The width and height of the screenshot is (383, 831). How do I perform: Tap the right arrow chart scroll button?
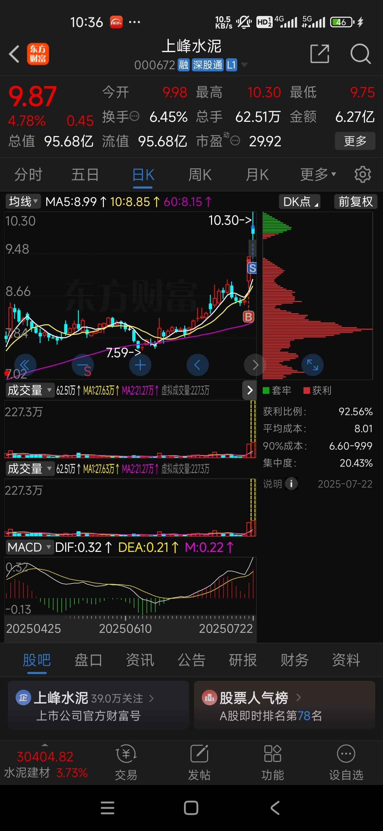point(255,365)
